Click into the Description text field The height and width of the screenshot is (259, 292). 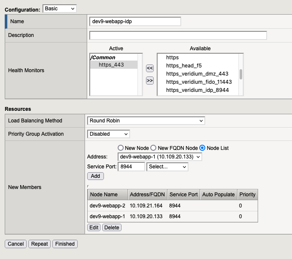(x=178, y=35)
